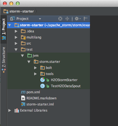
Task: Open the gear settings menu
Action: pos(78,19)
